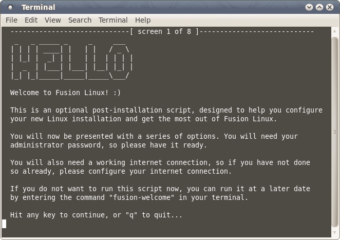Click the scrollbar up arrow
Image resolution: width=340 pixels, height=240 pixels.
point(335,32)
